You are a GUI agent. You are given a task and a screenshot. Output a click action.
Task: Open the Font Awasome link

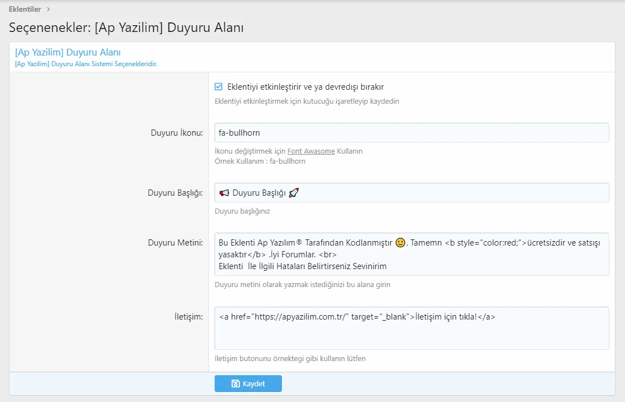point(311,151)
